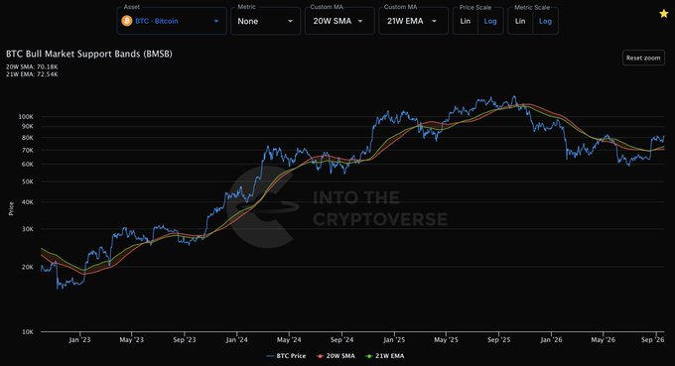Viewport: 675px width, 366px height.
Task: Click the 10K price axis label
Action: (28, 332)
